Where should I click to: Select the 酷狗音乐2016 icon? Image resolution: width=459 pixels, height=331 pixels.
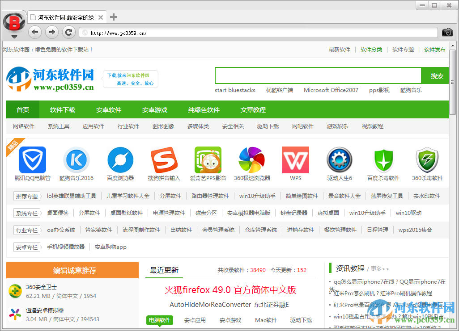pos(76,160)
